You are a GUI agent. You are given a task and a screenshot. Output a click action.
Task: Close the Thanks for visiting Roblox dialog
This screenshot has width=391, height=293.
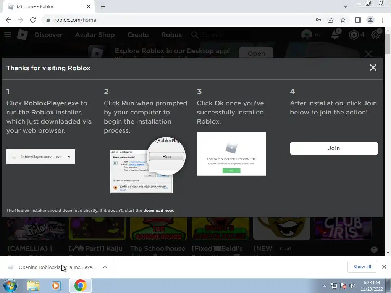tap(373, 68)
